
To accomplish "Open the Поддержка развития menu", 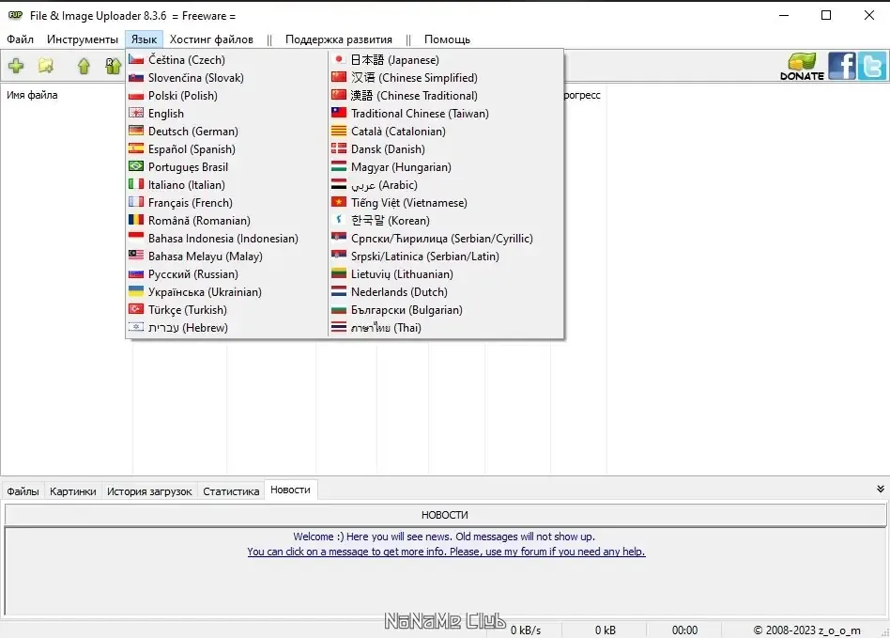I will pyautogui.click(x=338, y=39).
